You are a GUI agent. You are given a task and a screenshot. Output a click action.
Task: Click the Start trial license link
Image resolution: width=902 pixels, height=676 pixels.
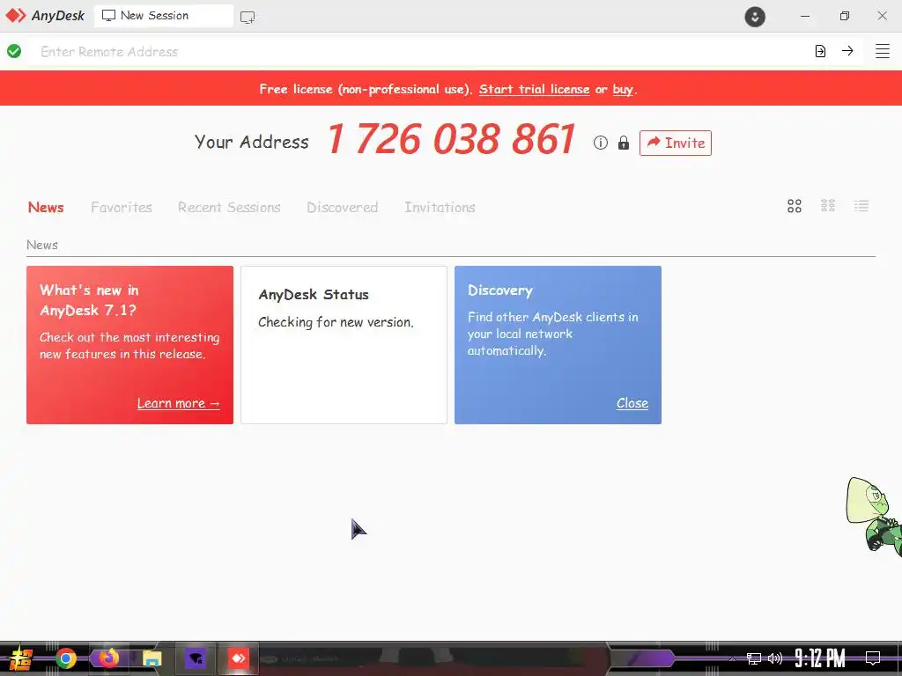(535, 89)
